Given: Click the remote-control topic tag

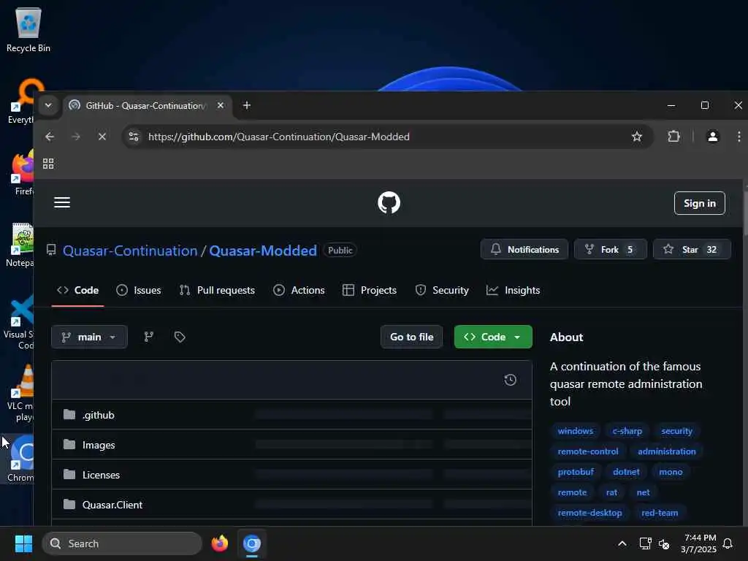Looking at the screenshot, I should point(588,451).
